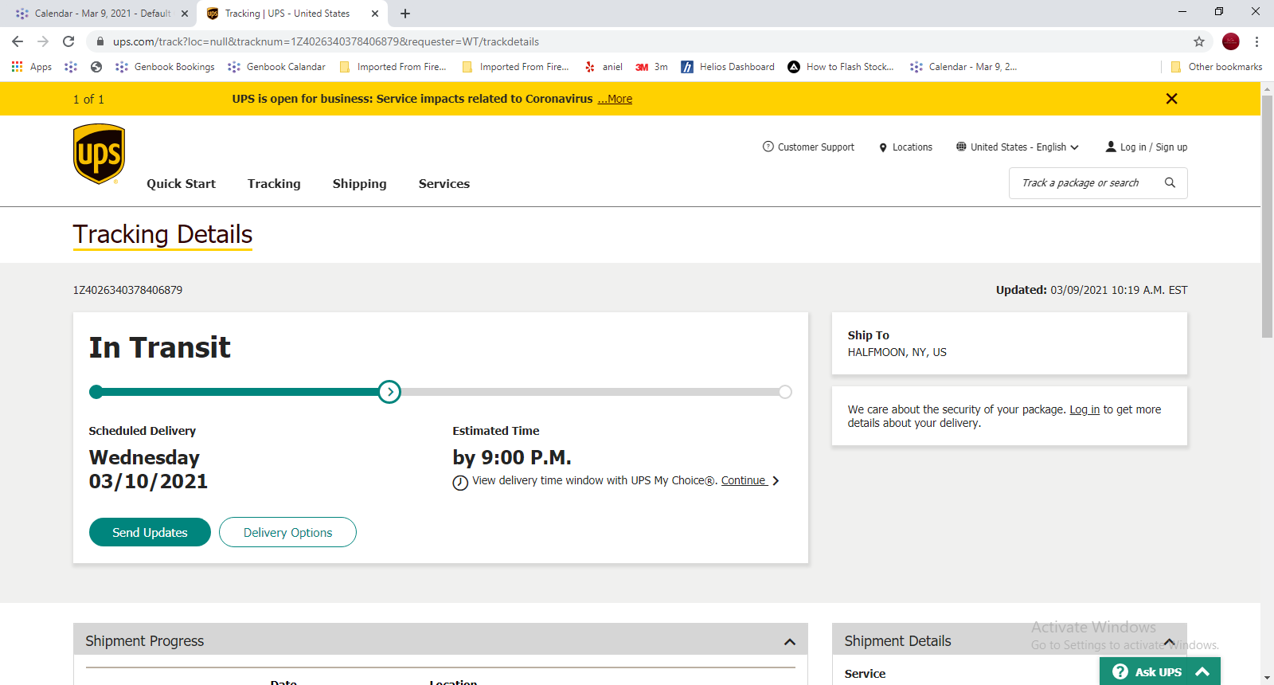Open the Chrome profile avatar
Image resolution: width=1274 pixels, height=685 pixels.
pos(1231,41)
